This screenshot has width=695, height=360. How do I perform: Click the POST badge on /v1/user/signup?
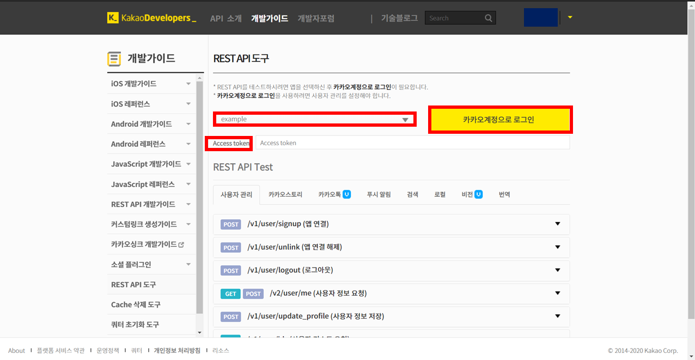(x=231, y=225)
